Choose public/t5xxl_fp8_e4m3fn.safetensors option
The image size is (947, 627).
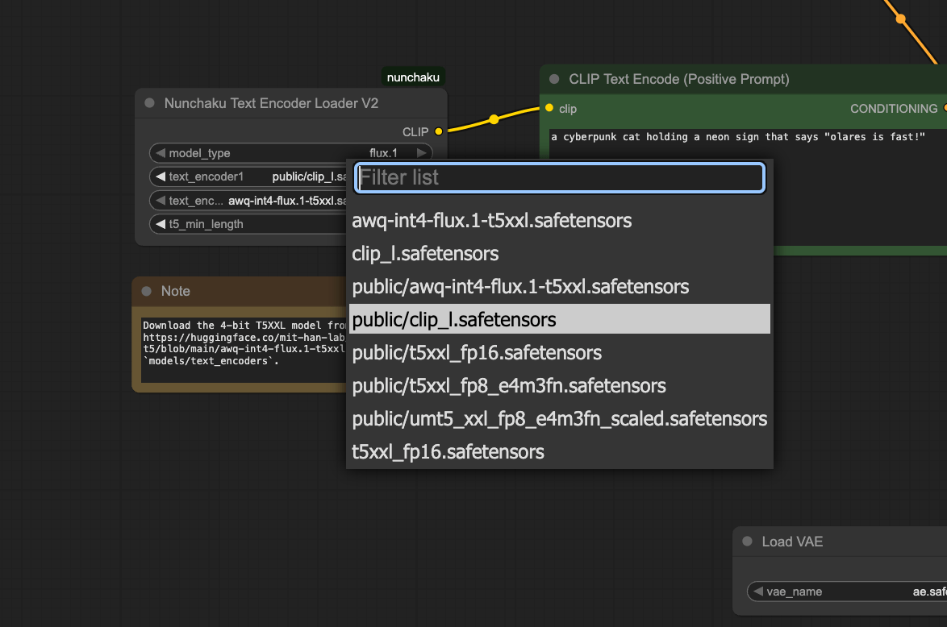point(509,386)
